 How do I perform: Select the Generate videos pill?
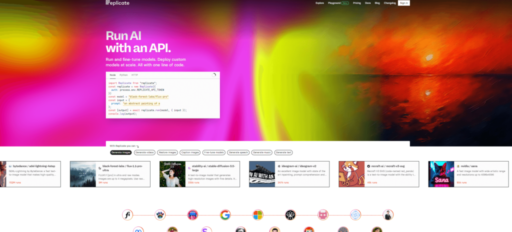(144, 152)
